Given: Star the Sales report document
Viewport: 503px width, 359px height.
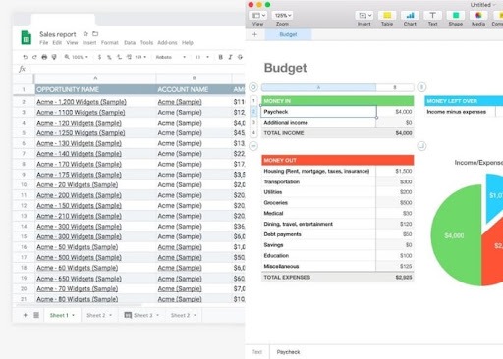Looking at the screenshot, I should coord(85,34).
